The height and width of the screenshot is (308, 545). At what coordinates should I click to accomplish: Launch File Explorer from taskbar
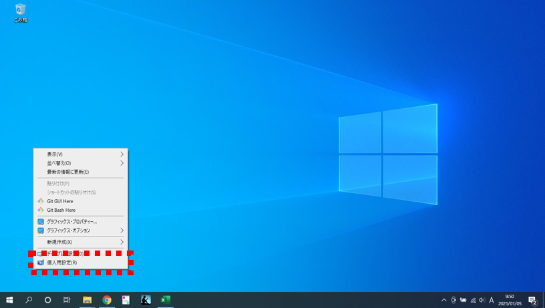(x=87, y=300)
